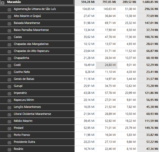The width and height of the screenshot is (159, 152).
Task: Click plus icon next to Rosário
Action: [x=9, y=150]
